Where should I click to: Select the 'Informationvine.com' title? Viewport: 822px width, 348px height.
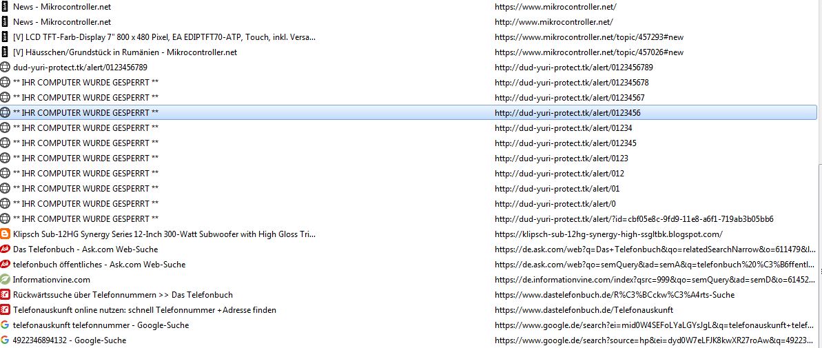coord(52,280)
